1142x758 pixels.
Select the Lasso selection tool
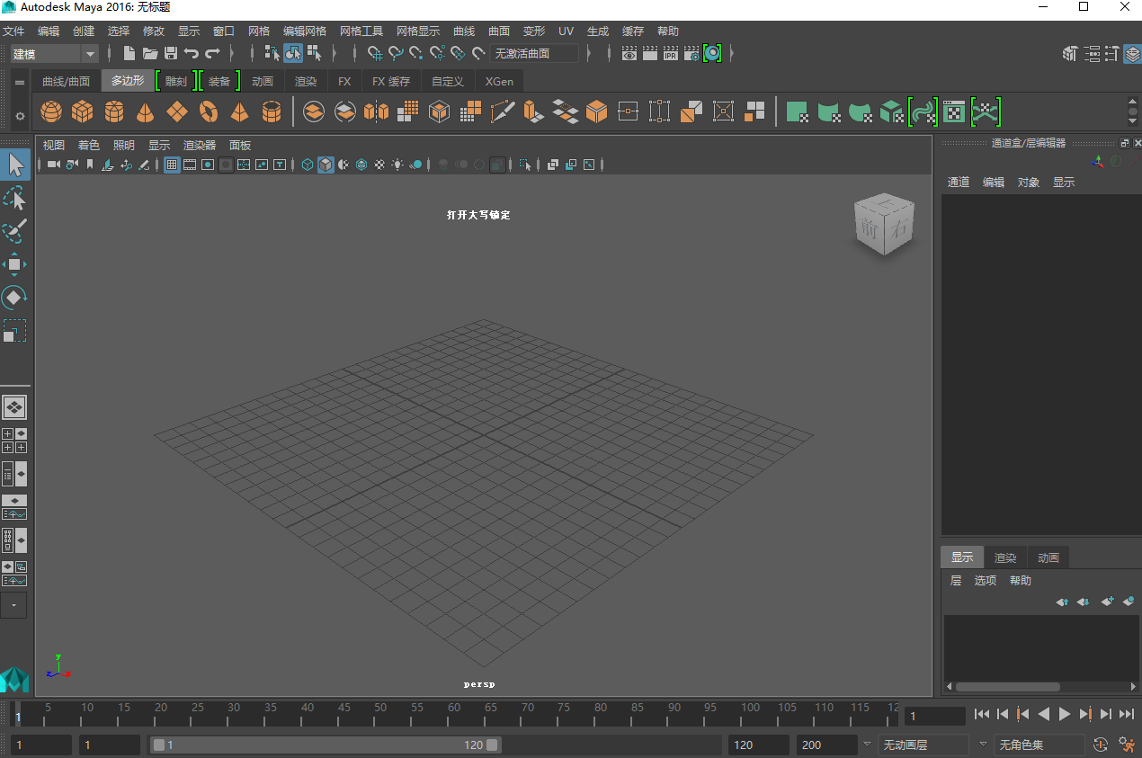tap(15, 197)
